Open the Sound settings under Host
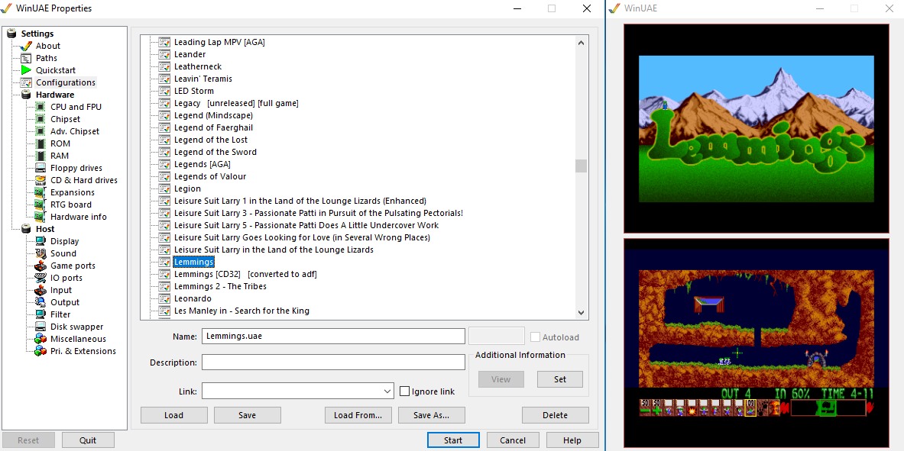The image size is (904, 451). [64, 253]
